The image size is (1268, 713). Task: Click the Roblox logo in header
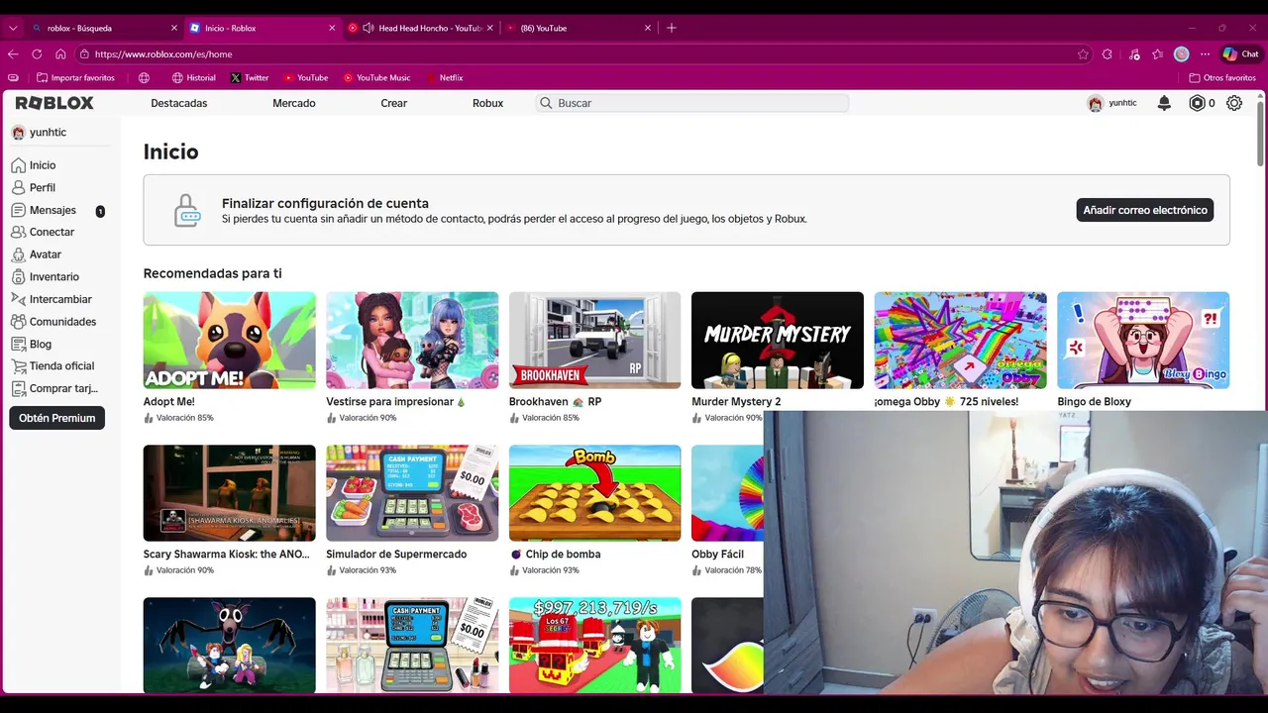pyautogui.click(x=54, y=103)
